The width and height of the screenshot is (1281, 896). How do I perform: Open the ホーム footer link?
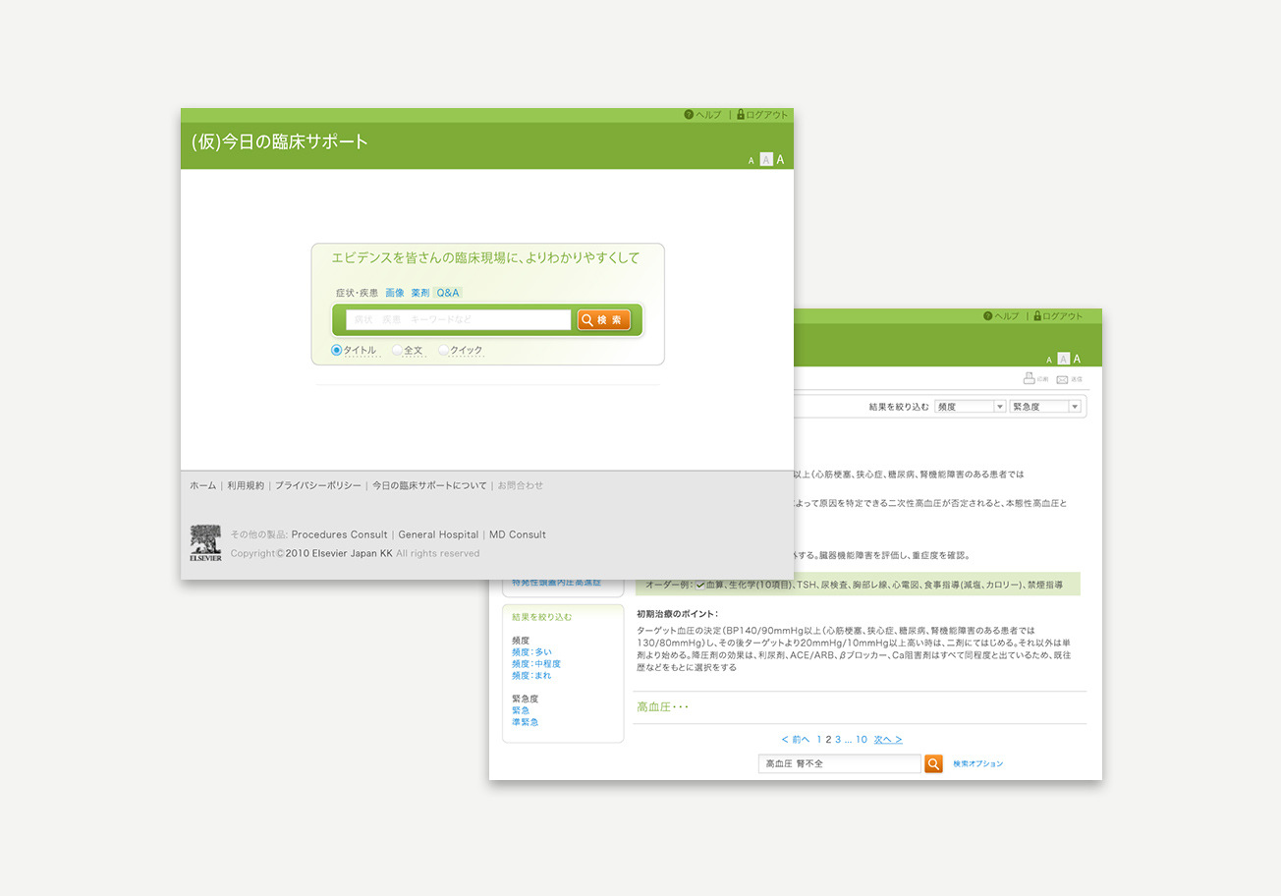click(202, 485)
